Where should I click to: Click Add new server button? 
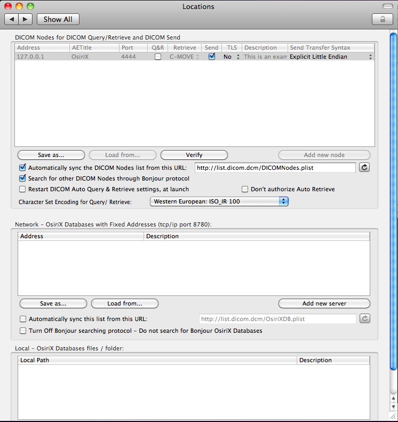(324, 303)
